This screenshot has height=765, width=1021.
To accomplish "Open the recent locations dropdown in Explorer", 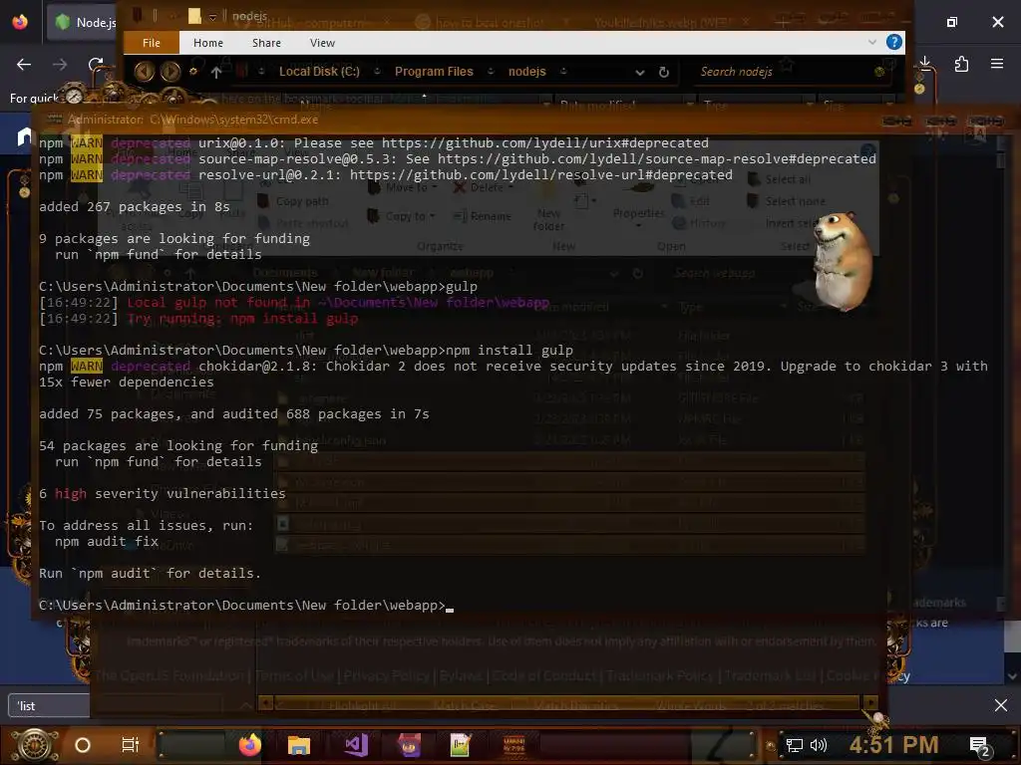I will tap(193, 72).
